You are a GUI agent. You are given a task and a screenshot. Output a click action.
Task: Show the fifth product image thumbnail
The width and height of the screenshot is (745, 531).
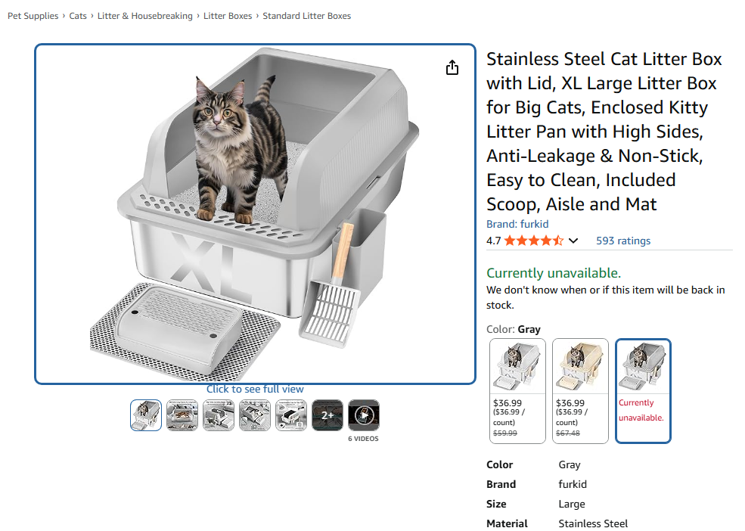[291, 415]
